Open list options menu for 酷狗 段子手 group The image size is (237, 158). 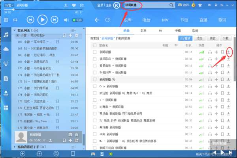[73, 147]
